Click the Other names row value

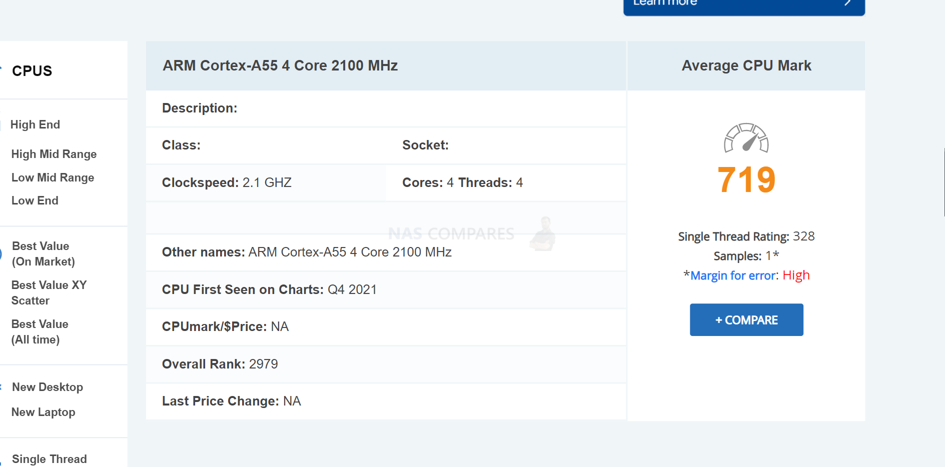[x=350, y=252]
